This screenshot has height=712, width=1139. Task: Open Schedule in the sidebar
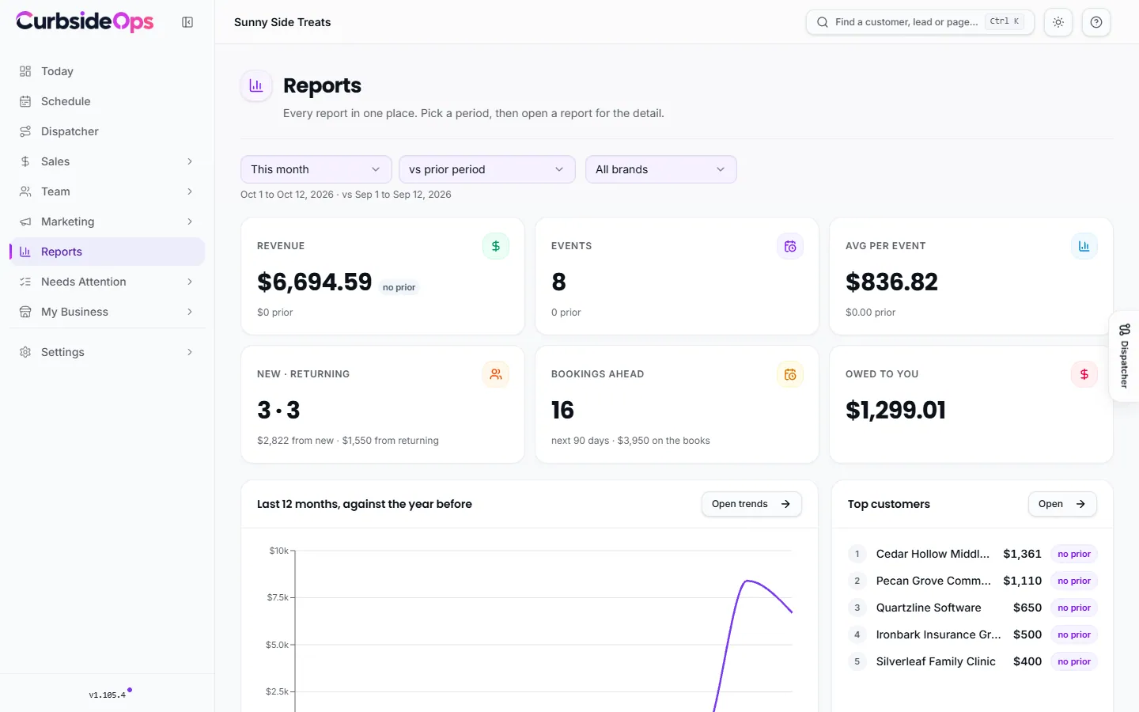[x=108, y=101]
